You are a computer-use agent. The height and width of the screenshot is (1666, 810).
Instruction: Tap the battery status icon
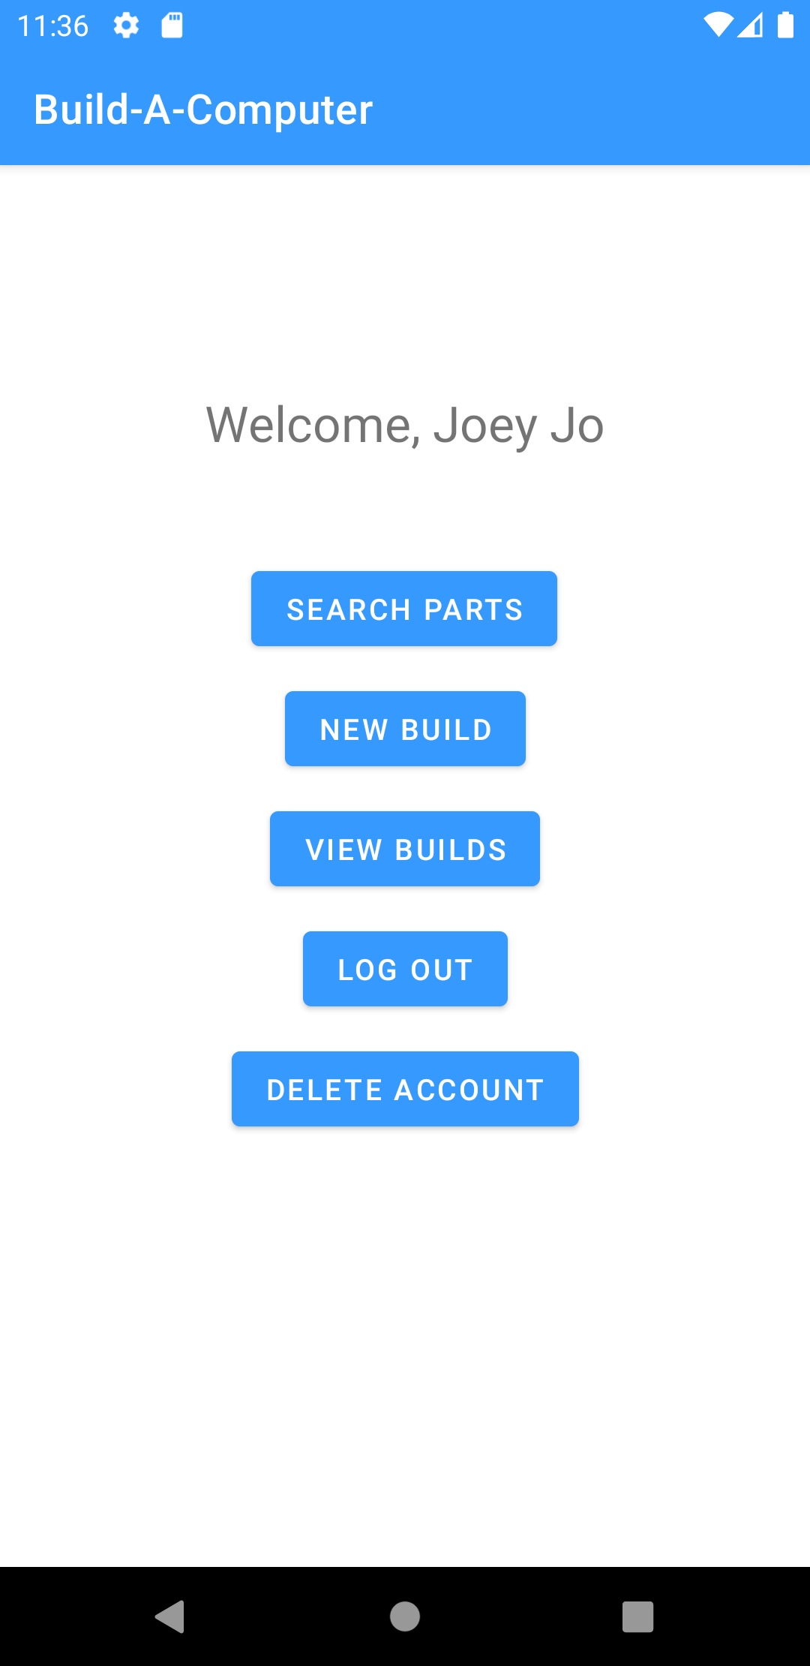[x=786, y=25]
